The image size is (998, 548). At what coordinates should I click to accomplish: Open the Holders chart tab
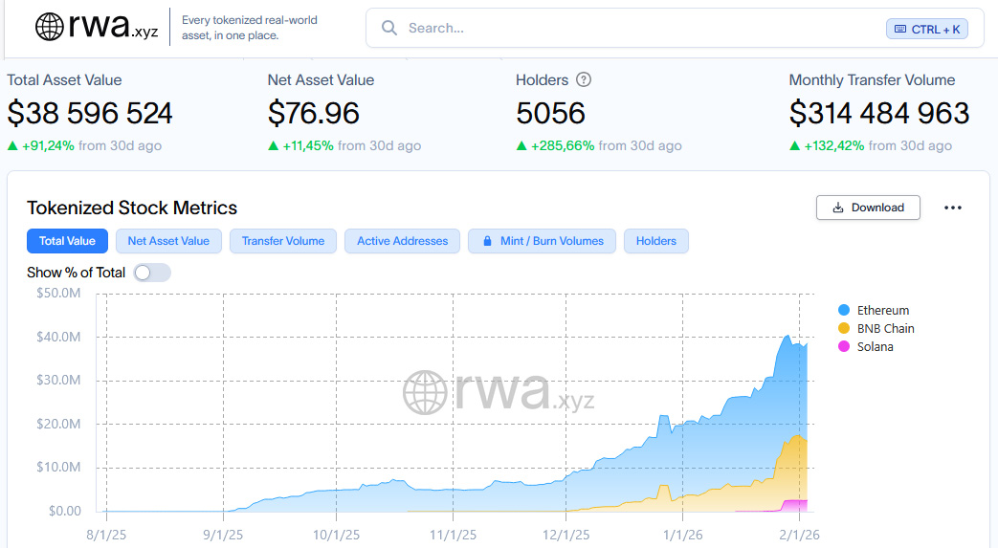[655, 241]
